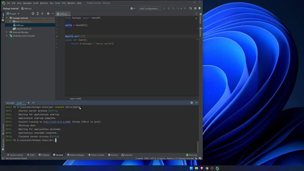
Task: Open the Services tool tab
Action: click(x=113, y=155)
